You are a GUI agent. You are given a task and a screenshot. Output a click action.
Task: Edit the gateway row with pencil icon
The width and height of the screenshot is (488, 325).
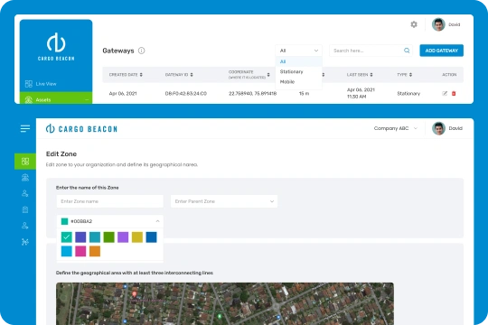point(445,93)
